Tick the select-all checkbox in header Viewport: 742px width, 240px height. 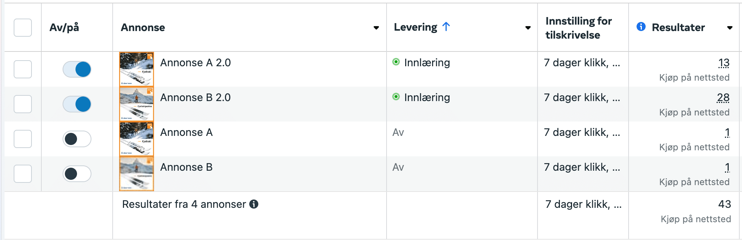point(23,28)
